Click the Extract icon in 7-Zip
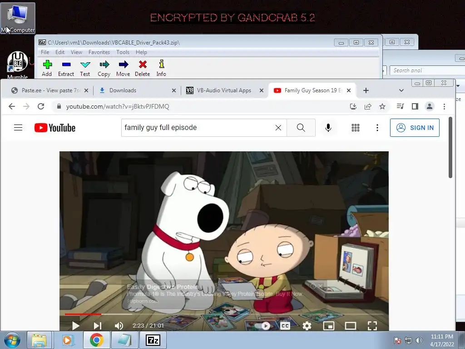Screen dimensions: 465x349 click(66, 69)
